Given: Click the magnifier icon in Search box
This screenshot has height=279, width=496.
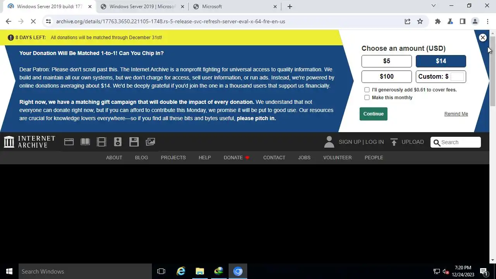Looking at the screenshot, I should pyautogui.click(x=437, y=143).
